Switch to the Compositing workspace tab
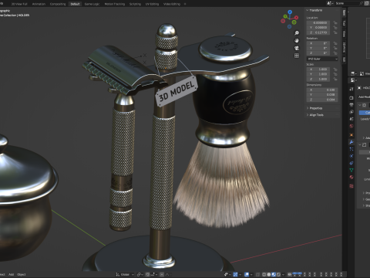The height and width of the screenshot is (278, 370). pos(58,4)
